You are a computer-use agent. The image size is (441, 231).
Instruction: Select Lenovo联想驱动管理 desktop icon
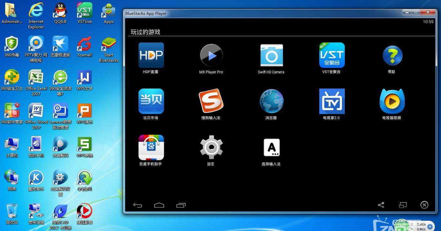(x=60, y=116)
